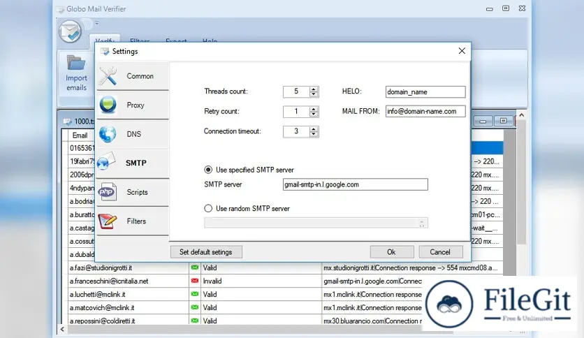Click the green Proxy globe icon
The width and height of the screenshot is (584, 338).
108,105
